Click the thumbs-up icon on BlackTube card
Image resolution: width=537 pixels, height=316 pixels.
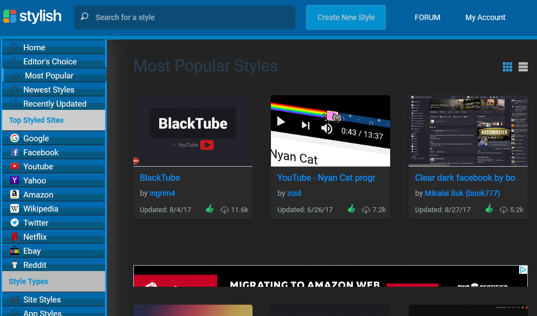210,209
